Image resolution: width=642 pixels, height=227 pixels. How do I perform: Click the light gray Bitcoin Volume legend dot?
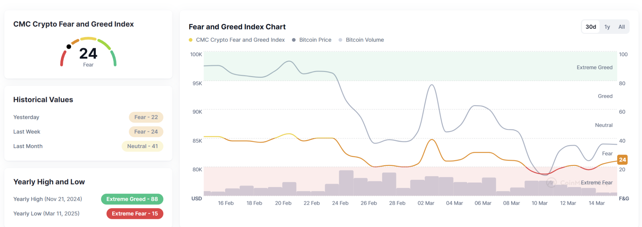[x=340, y=40]
